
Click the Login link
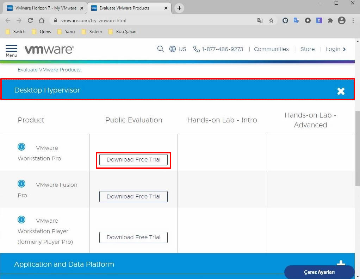333,49
